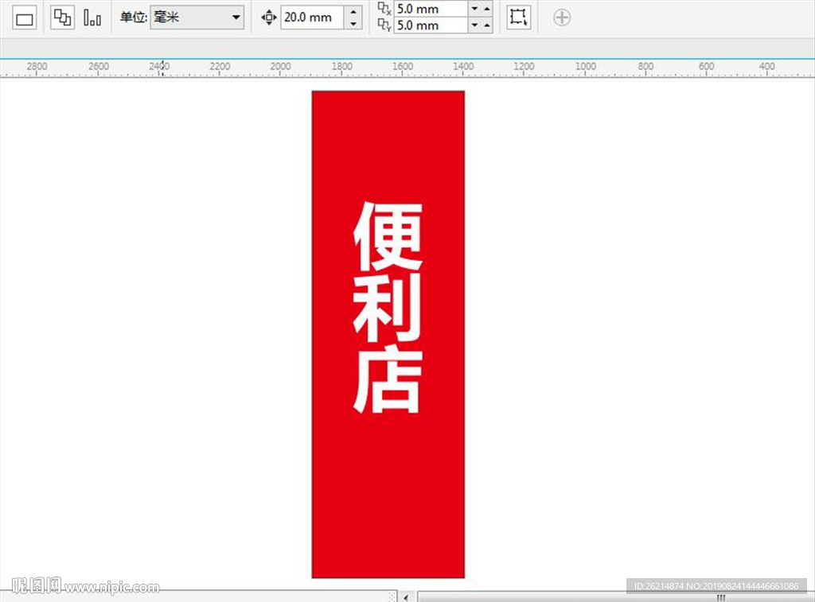Select the bar chart style icon next to it
This screenshot has width=815, height=602.
pyautogui.click(x=92, y=17)
